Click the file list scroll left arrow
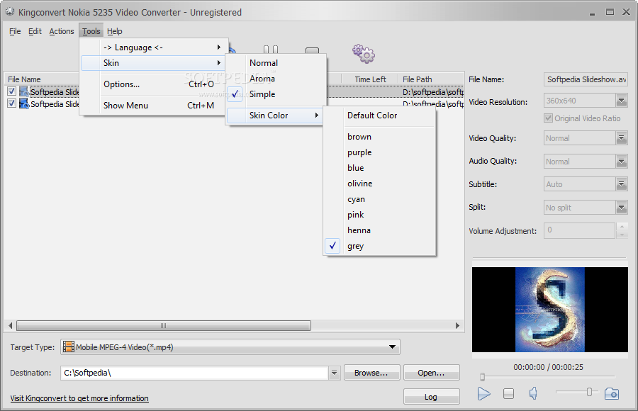The image size is (638, 411). [11, 325]
